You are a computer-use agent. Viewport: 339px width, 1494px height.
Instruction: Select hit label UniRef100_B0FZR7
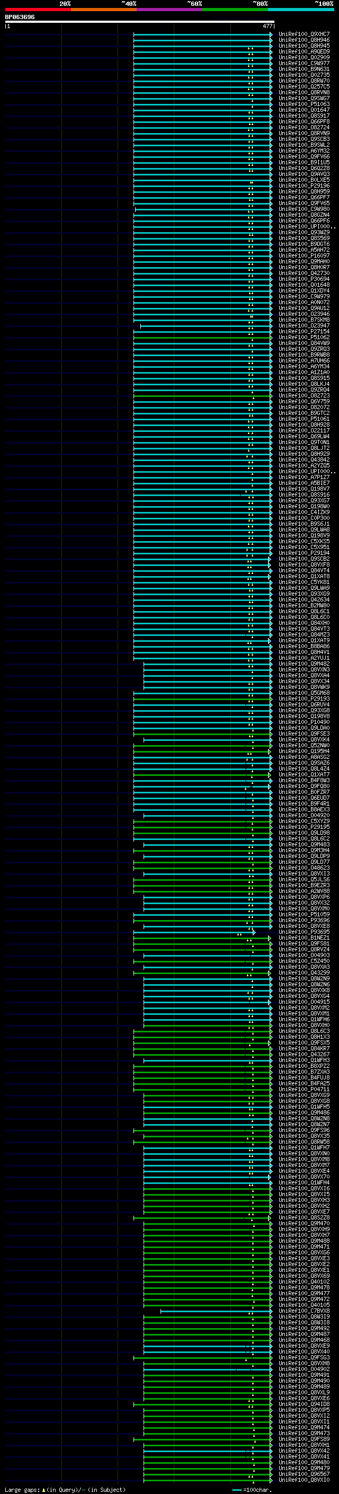point(304,792)
